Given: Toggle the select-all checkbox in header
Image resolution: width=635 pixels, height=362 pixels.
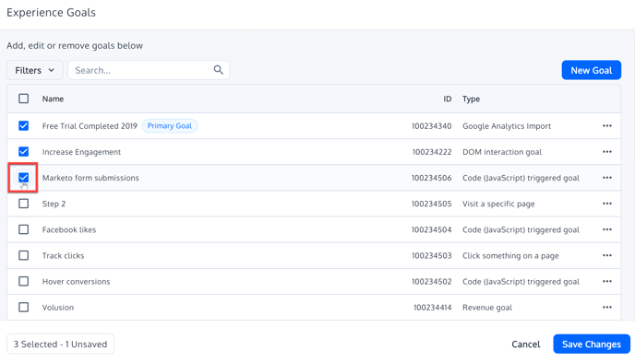Looking at the screenshot, I should coord(23,99).
